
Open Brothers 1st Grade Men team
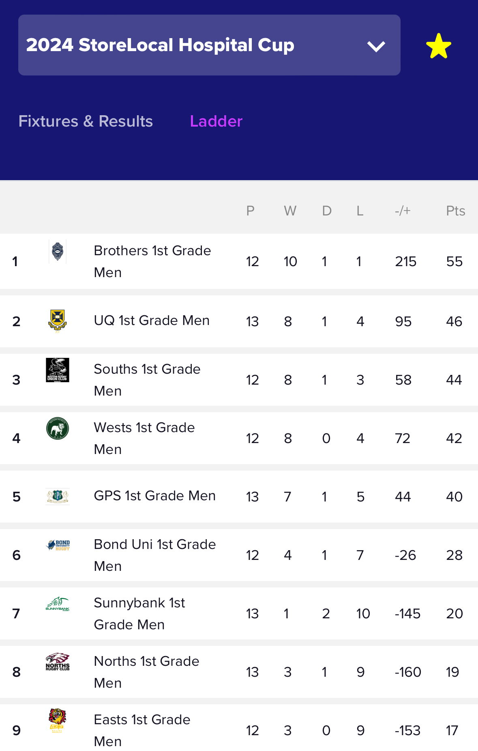152,261
